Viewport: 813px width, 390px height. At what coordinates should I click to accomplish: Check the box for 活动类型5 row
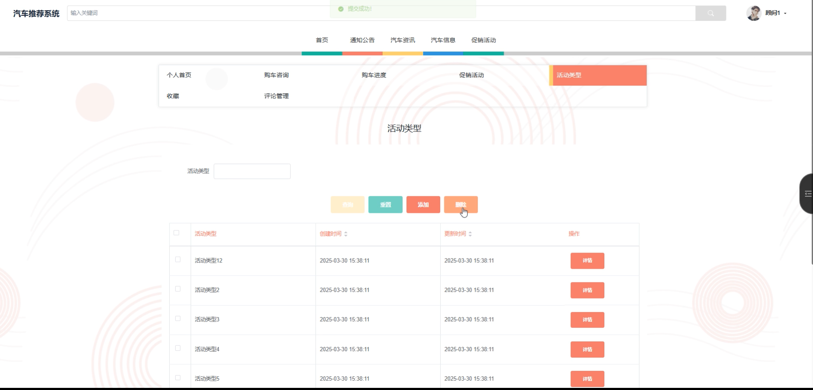click(178, 378)
